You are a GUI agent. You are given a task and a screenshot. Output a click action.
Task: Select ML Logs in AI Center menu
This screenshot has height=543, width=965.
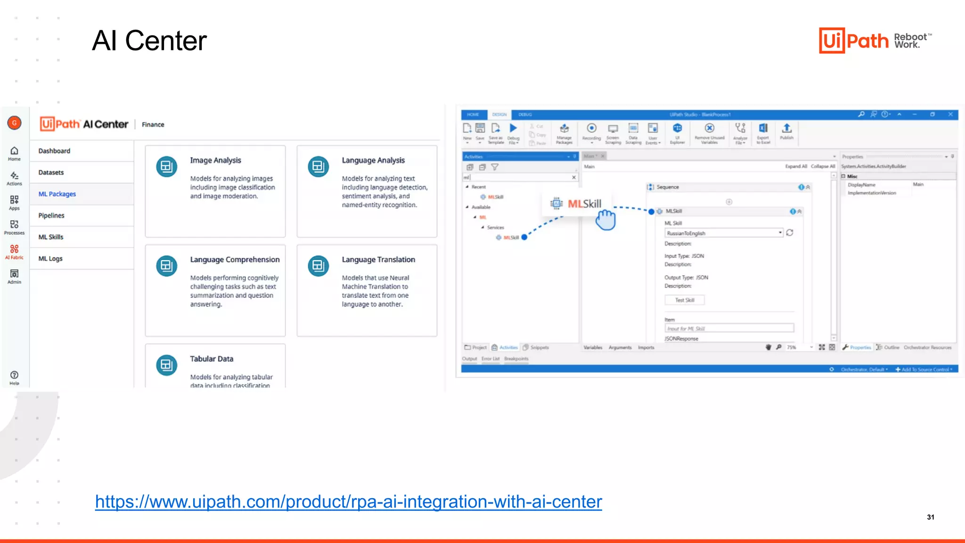pos(82,259)
